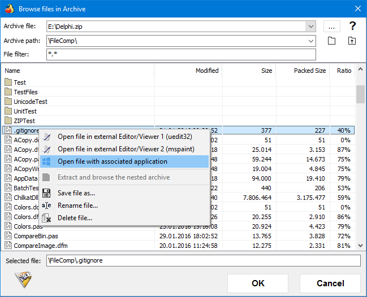
Task: Click the tool icon at bottom left
Action: click(x=23, y=279)
